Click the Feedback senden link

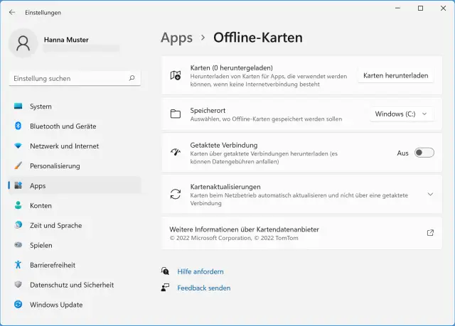tap(204, 288)
